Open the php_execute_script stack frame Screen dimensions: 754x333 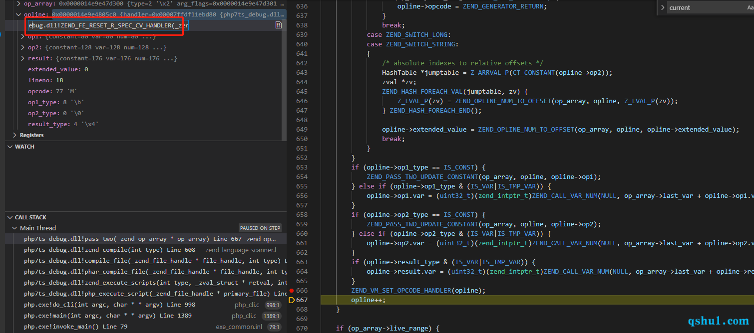click(x=146, y=294)
